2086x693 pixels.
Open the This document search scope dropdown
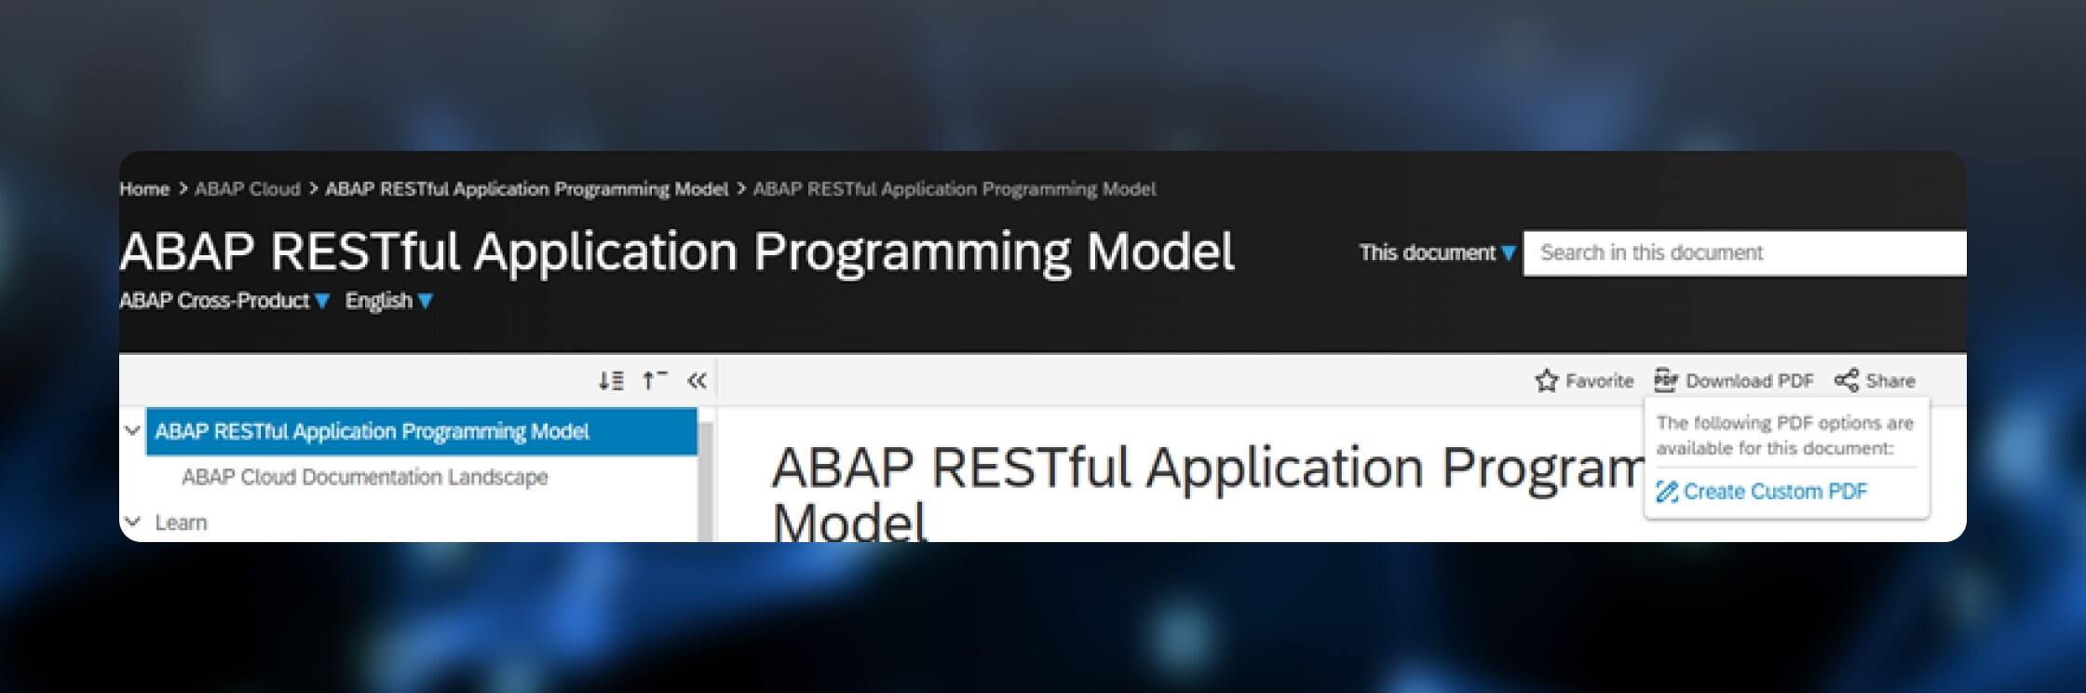click(x=1437, y=252)
